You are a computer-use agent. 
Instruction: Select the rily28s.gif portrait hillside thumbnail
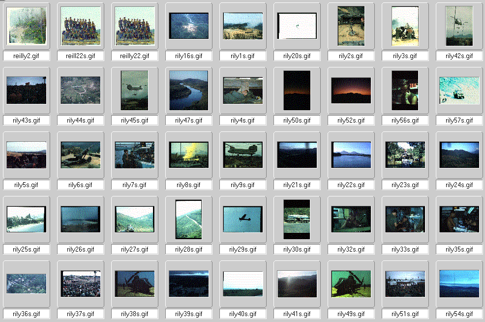point(189,219)
